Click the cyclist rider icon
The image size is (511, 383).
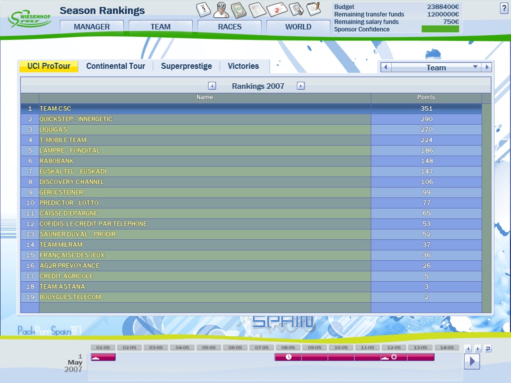[221, 9]
